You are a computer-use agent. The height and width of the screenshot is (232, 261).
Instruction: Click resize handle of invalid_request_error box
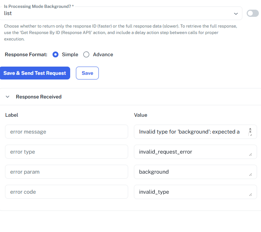(250, 155)
